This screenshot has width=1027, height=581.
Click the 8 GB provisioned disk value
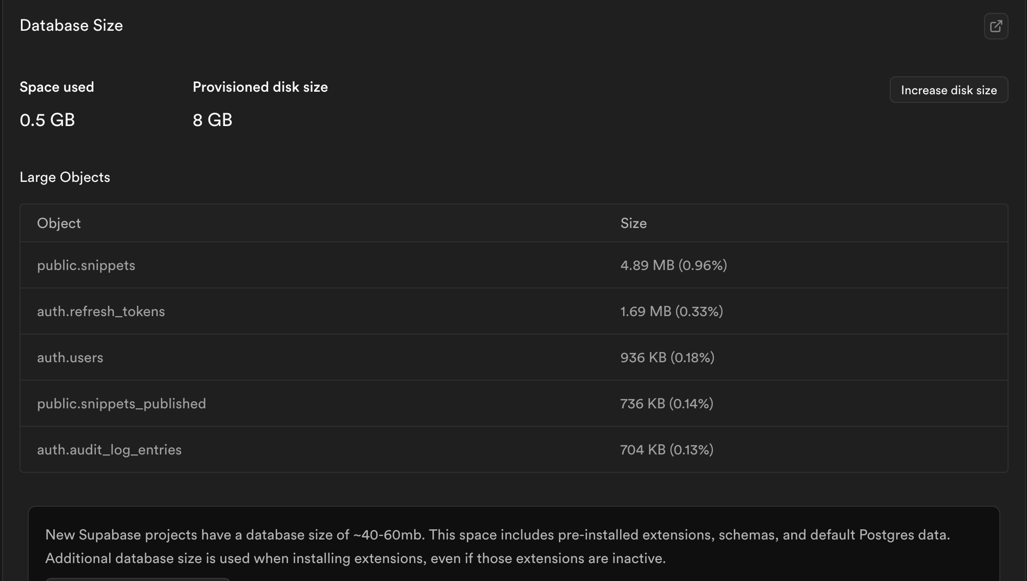(x=213, y=120)
